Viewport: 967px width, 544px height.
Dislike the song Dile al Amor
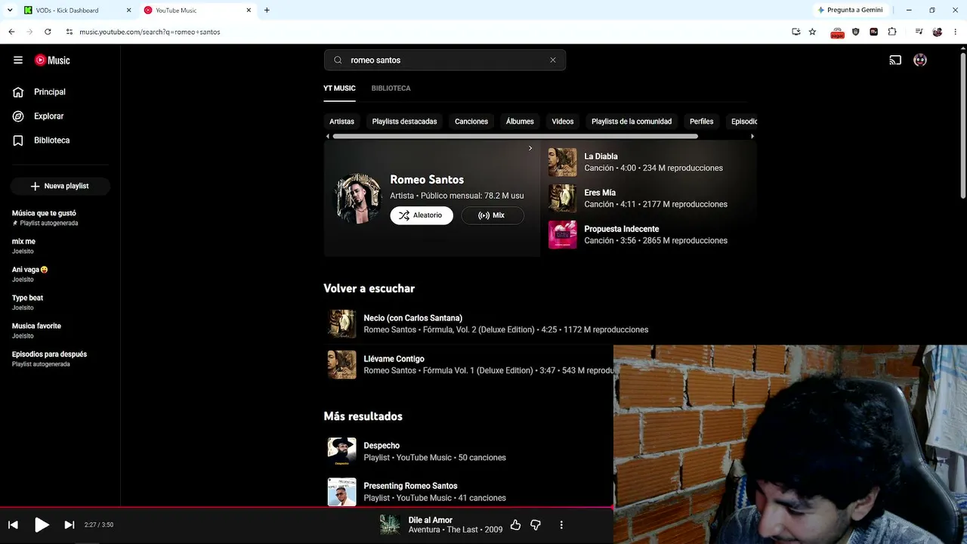tap(536, 525)
